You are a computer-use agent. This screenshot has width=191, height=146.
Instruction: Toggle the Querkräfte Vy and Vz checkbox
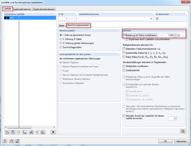click(x=127, y=95)
